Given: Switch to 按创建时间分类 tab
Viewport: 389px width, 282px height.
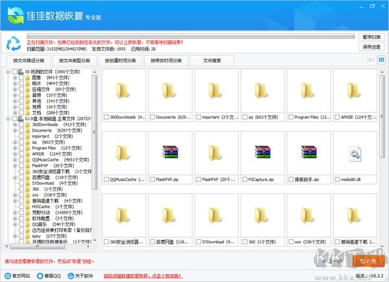Looking at the screenshot, I should pyautogui.click(x=120, y=60).
